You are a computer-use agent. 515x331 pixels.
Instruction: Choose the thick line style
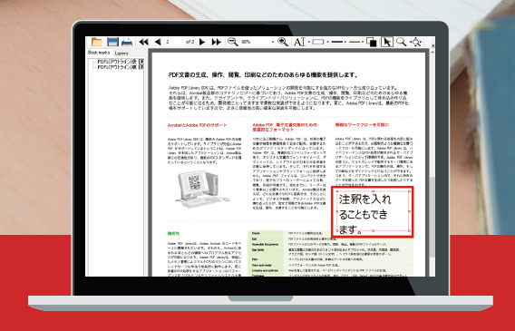[337, 42]
